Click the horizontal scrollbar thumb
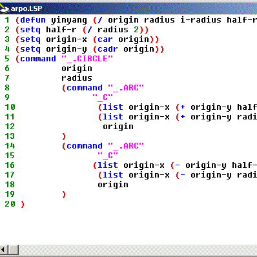 (x=14, y=250)
